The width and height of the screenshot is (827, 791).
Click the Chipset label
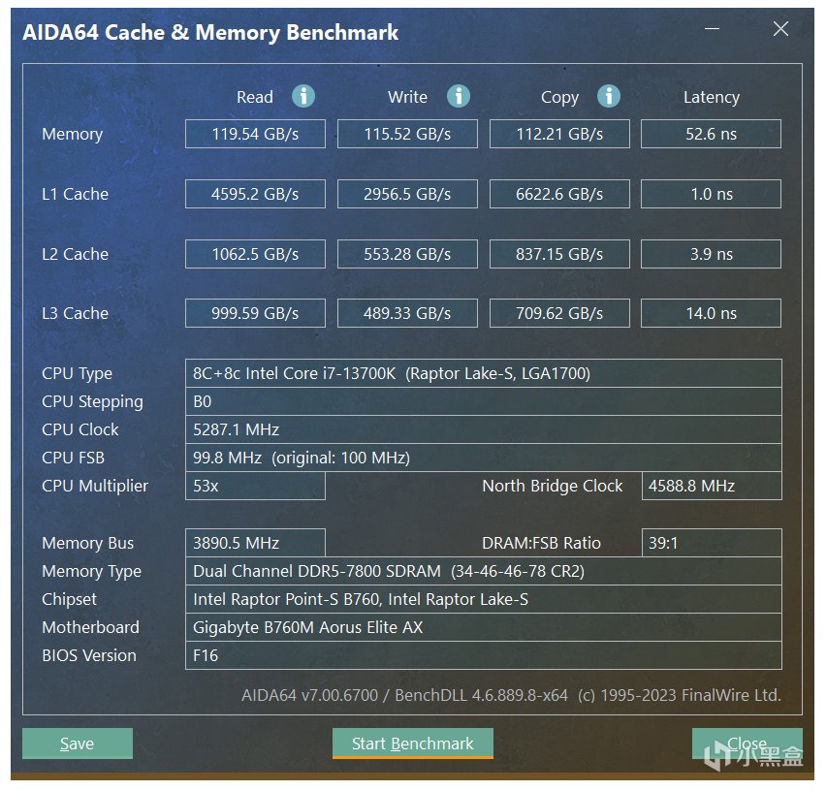point(69,600)
